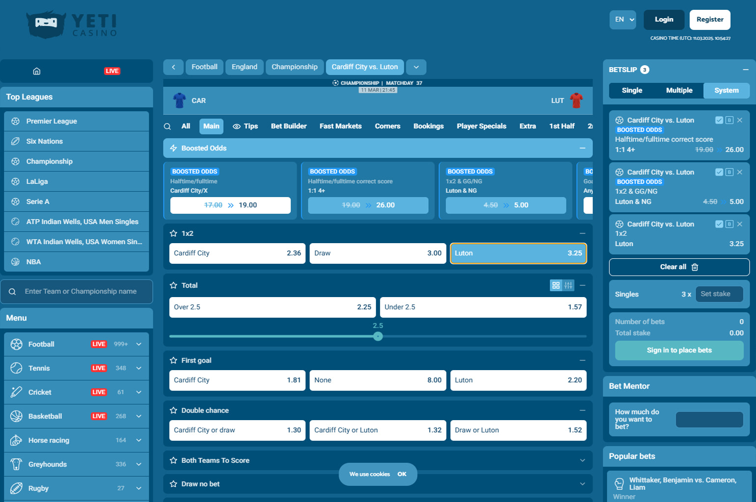Select the NBA basketball icon
This screenshot has height=502, width=756.
pos(15,262)
